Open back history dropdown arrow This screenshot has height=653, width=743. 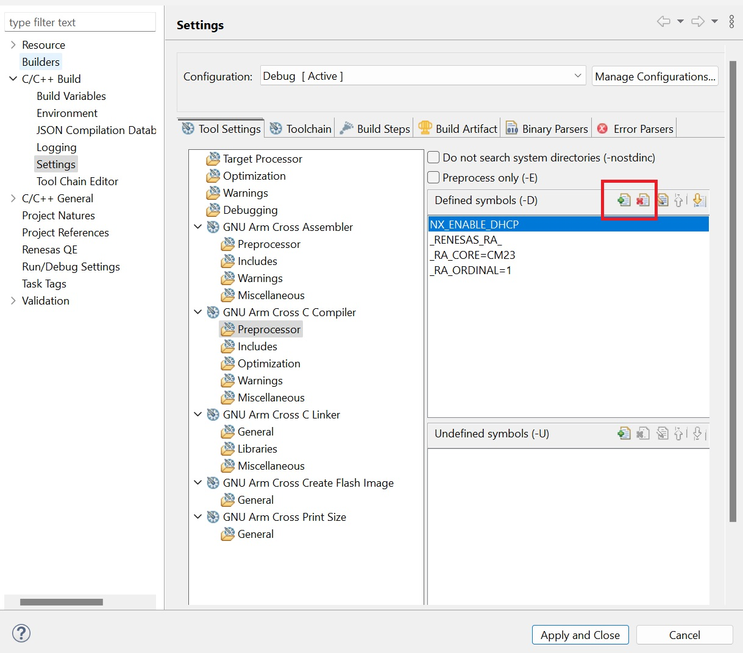click(680, 22)
